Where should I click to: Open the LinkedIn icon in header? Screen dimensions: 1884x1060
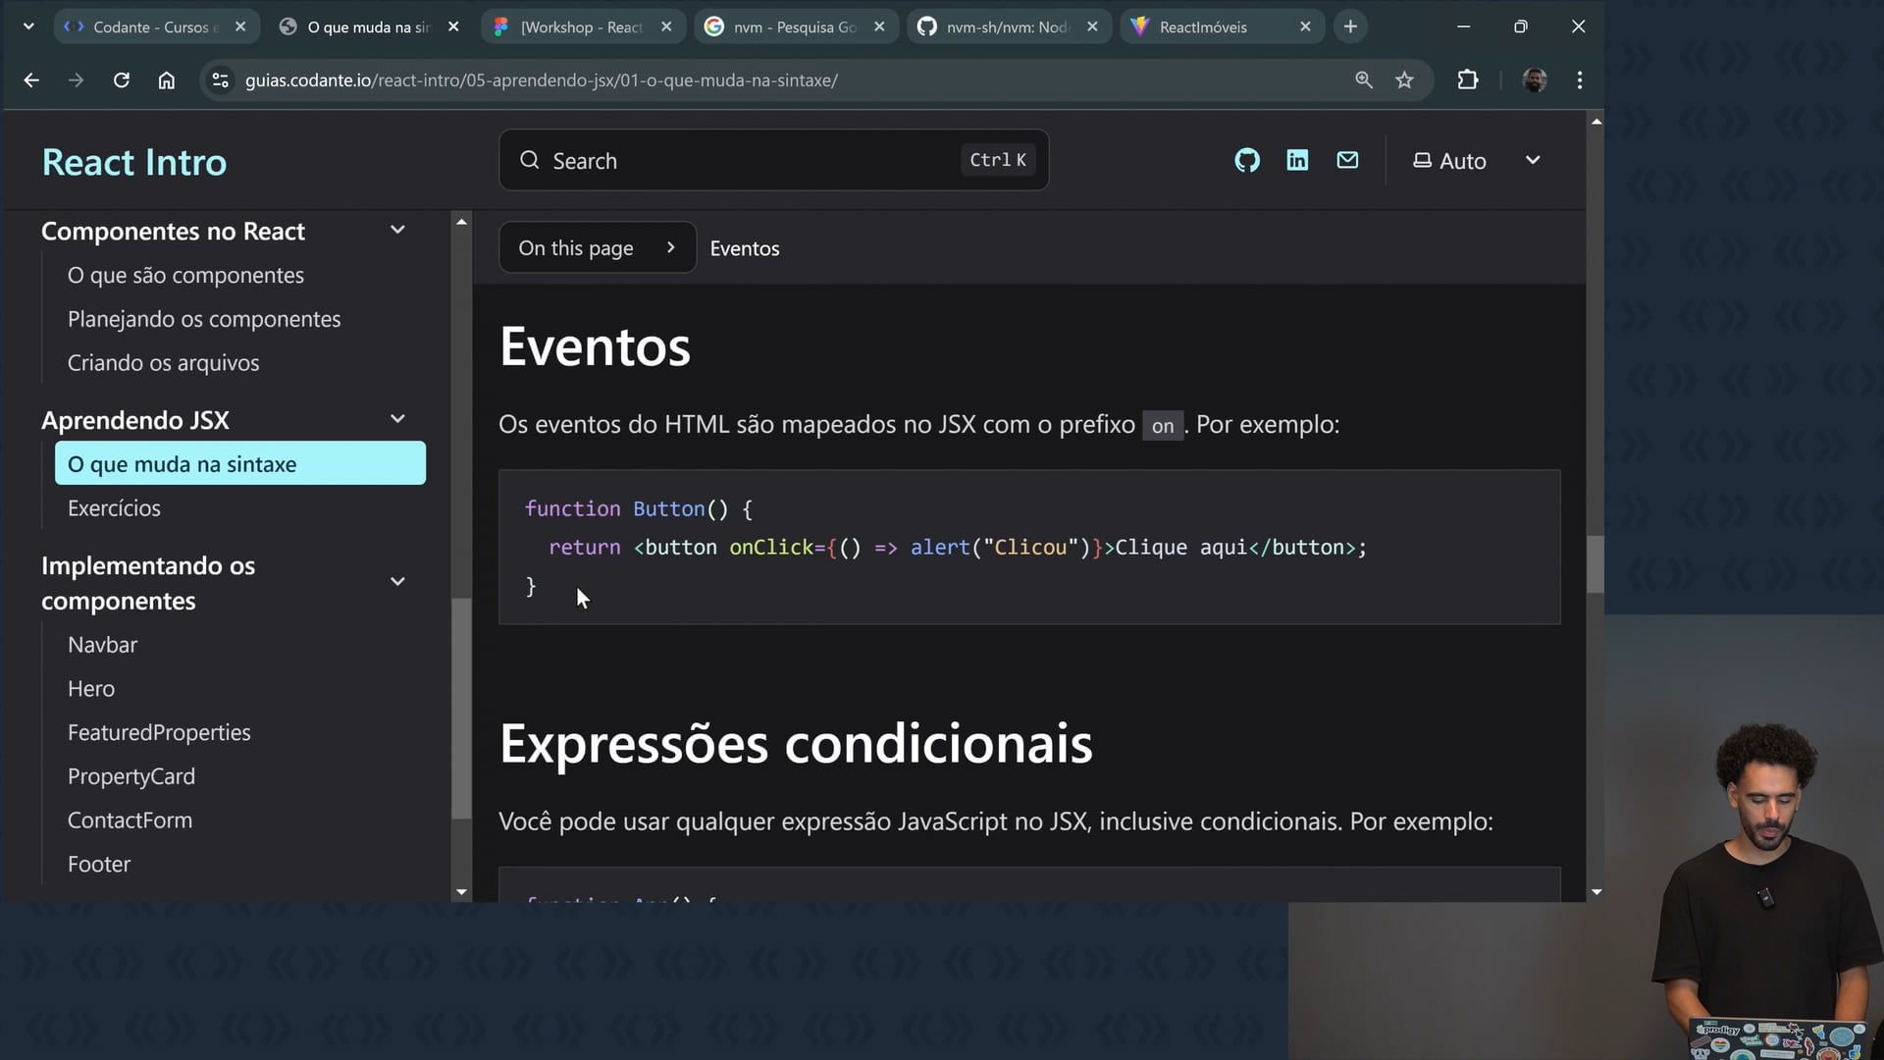click(1297, 160)
